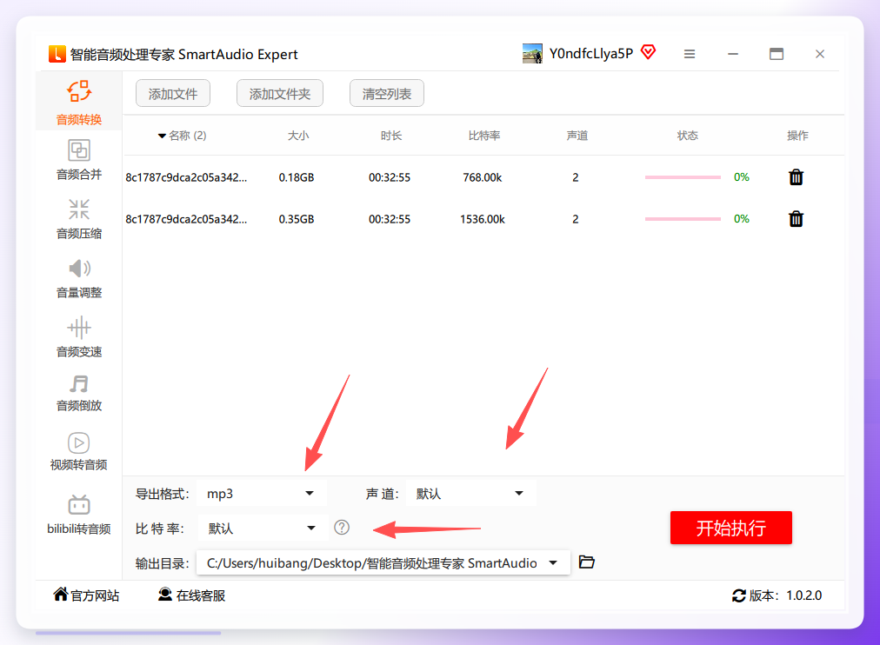Open 导出格式 mp3 format dropdown
This screenshot has height=645, width=880.
(262, 494)
